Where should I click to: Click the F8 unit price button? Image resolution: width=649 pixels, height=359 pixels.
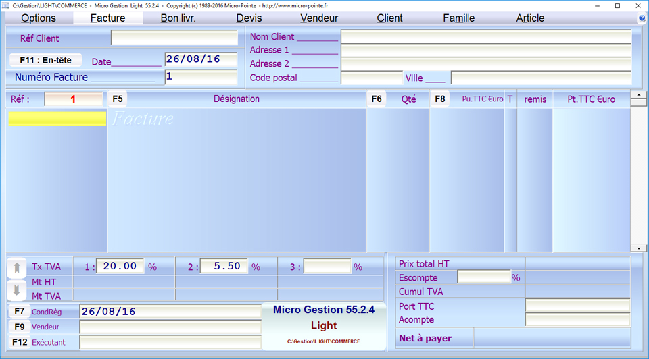[x=440, y=99]
